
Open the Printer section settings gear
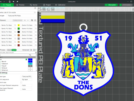tap(35, 8)
